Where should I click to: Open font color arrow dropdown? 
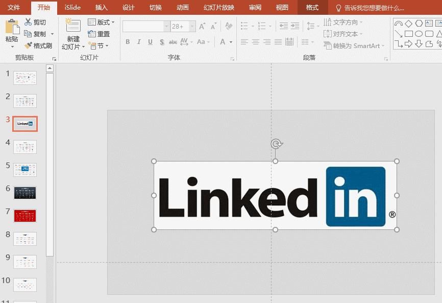point(231,42)
